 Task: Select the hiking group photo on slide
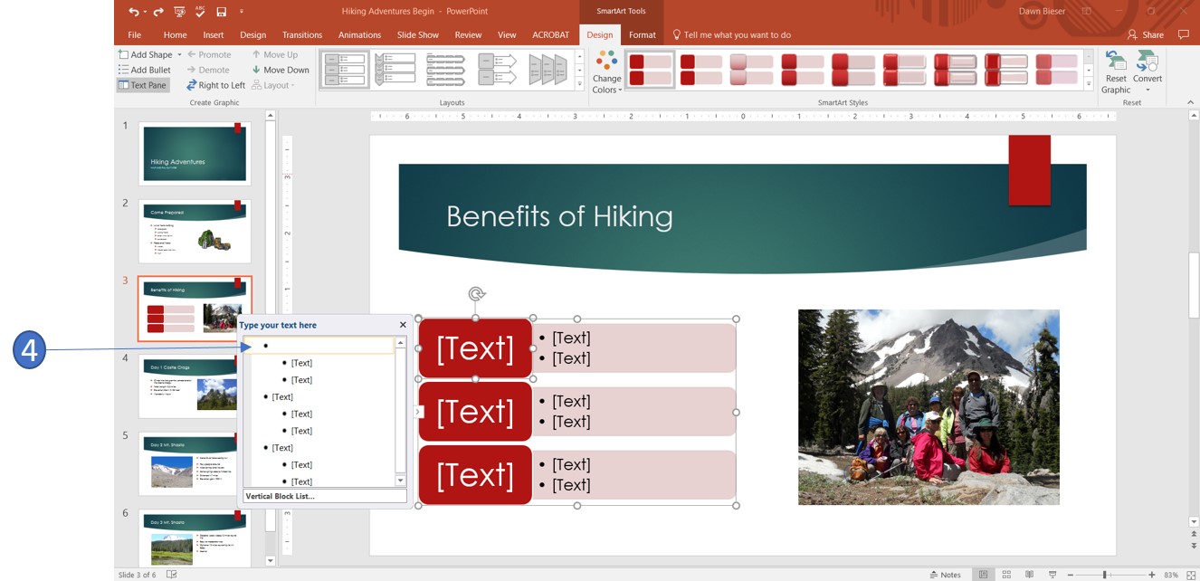[x=929, y=407]
